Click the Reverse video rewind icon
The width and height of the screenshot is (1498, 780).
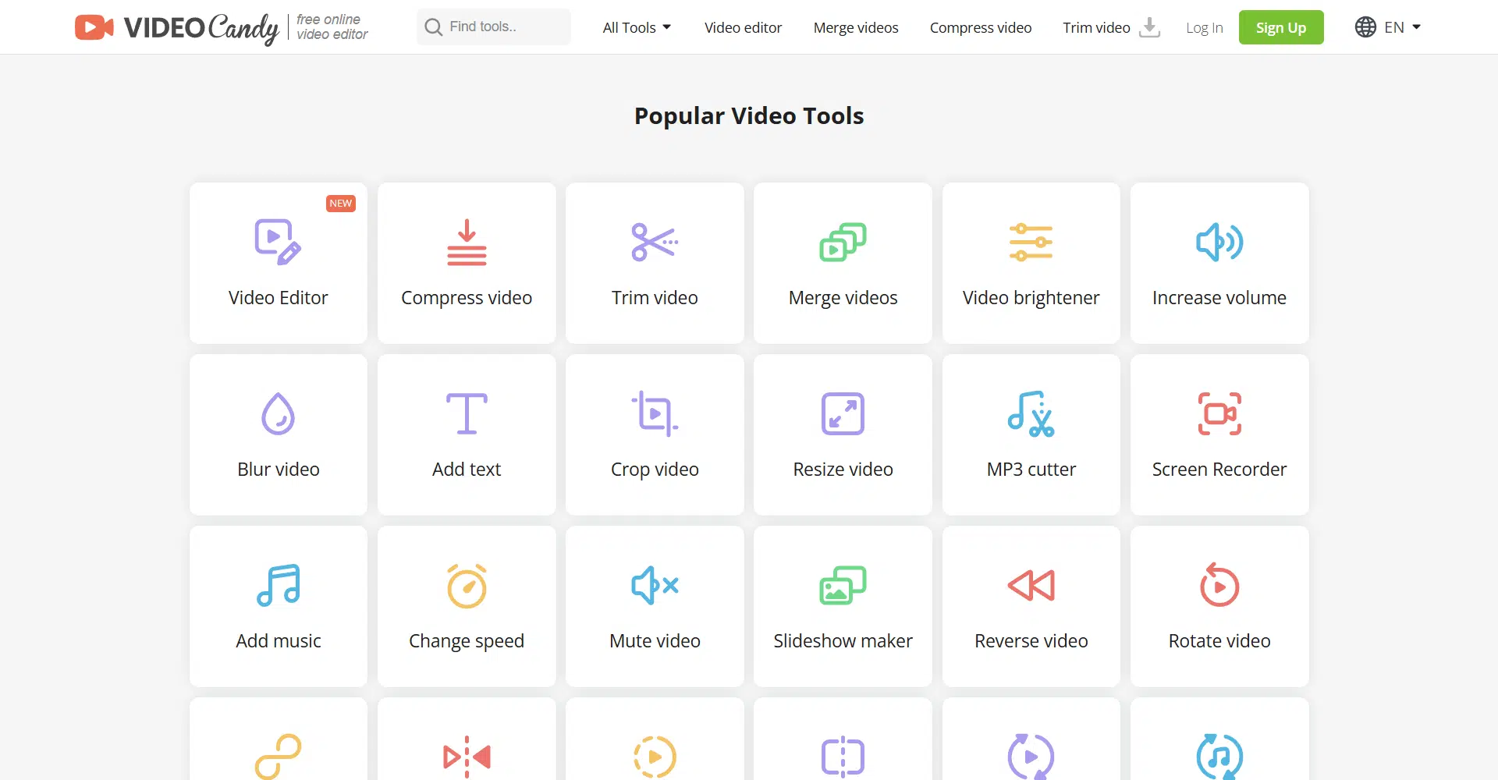pyautogui.click(x=1031, y=585)
